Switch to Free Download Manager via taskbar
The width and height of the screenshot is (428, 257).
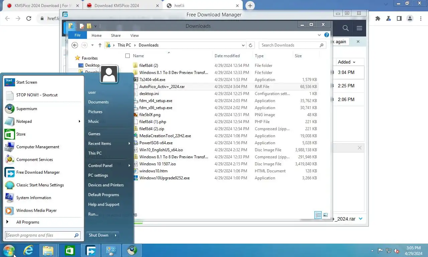point(90,250)
